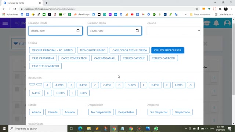Viewport: 235px width, 132px height.
Task: Click the Creación Desde date field
Action: click(55, 31)
